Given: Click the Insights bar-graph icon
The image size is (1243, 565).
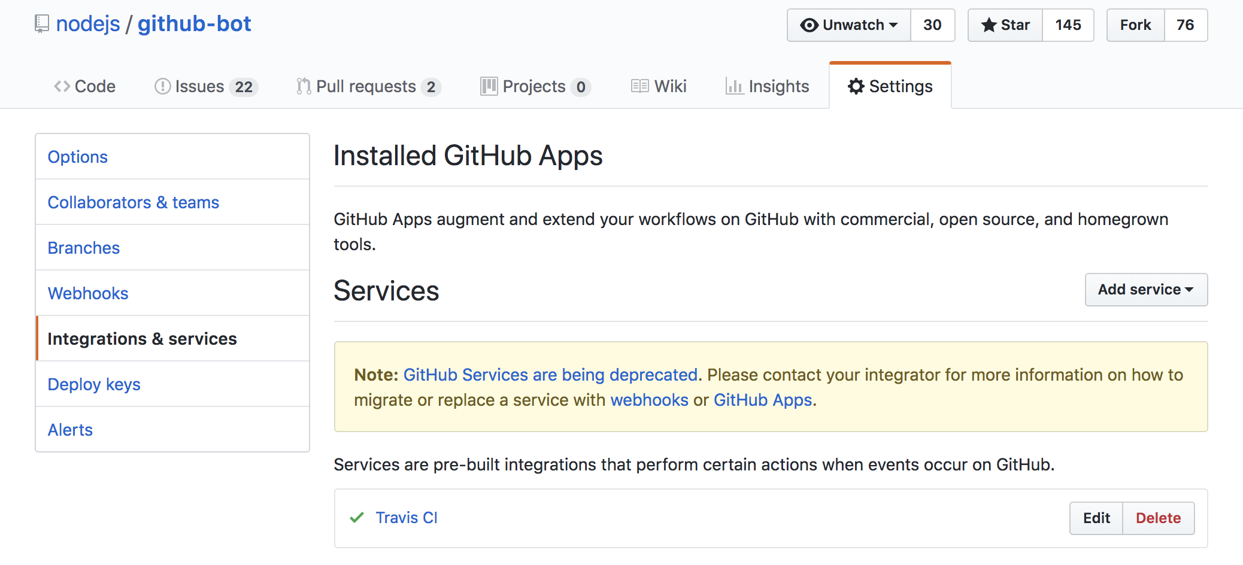Looking at the screenshot, I should point(734,87).
